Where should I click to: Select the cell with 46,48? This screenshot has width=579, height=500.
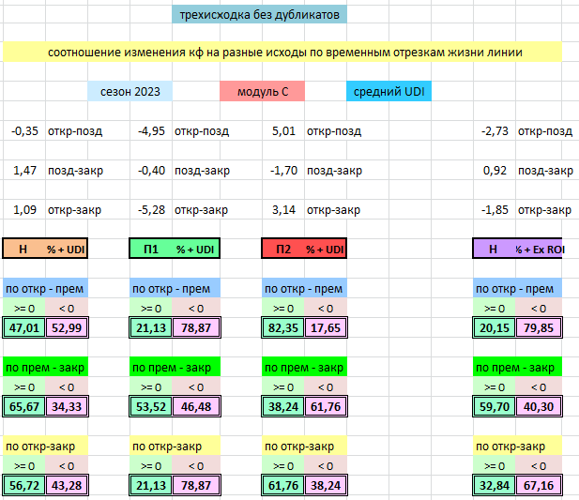[196, 406]
